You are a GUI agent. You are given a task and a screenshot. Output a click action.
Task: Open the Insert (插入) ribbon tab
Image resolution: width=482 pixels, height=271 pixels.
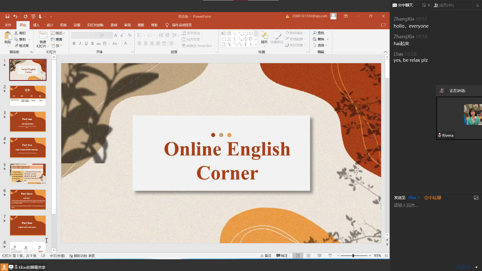coord(36,25)
